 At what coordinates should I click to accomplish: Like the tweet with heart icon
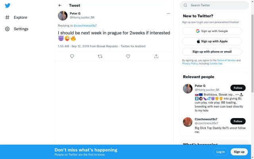pyautogui.click(x=128, y=56)
